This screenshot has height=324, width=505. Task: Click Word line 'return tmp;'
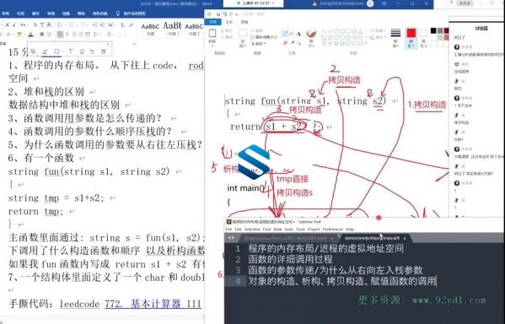coord(35,211)
